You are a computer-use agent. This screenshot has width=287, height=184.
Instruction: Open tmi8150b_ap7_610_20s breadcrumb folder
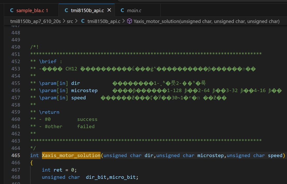click(36, 21)
